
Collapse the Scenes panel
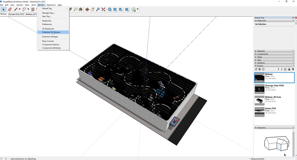tap(256, 66)
